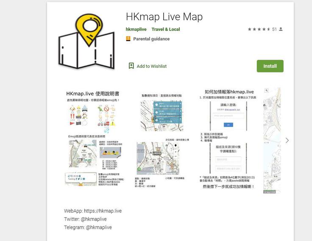Click Add to Wishlist text
This screenshot has width=312, height=241.
tap(152, 66)
